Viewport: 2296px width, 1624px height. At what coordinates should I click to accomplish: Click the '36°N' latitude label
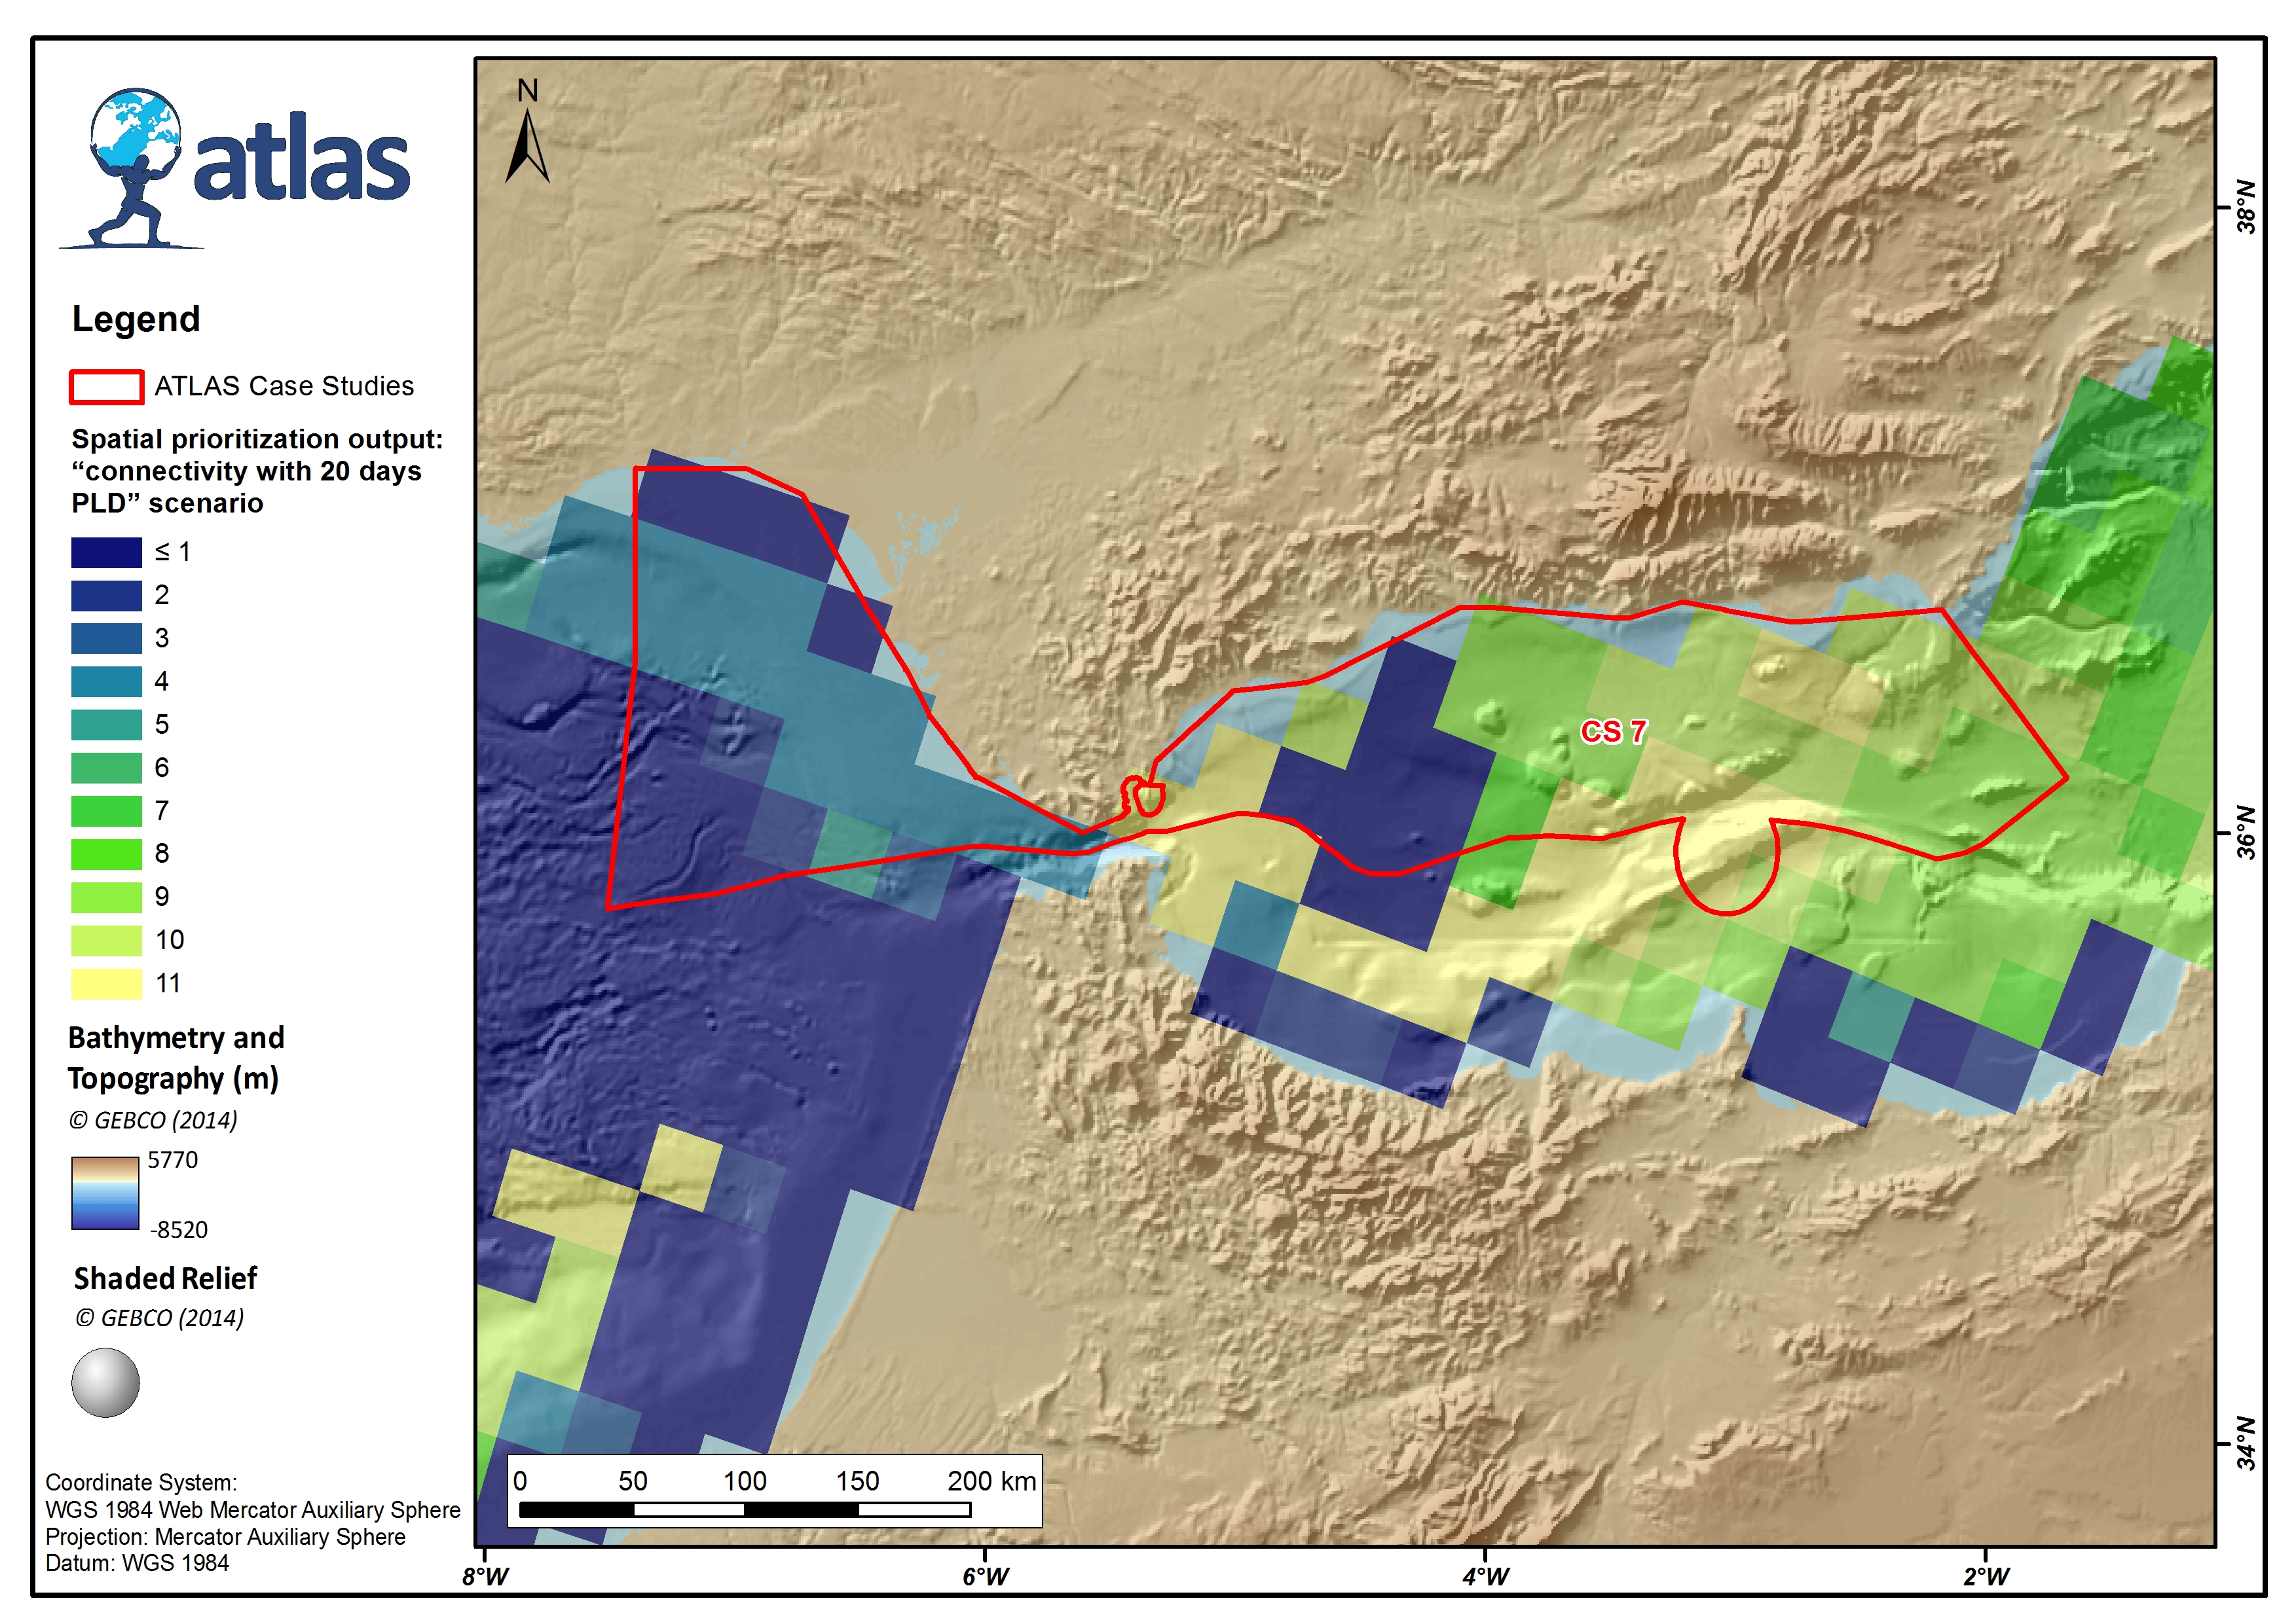point(2247,833)
